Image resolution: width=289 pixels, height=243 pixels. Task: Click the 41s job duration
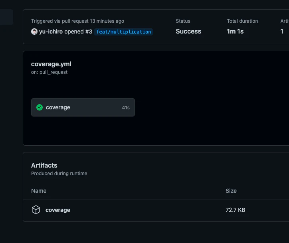click(x=126, y=108)
